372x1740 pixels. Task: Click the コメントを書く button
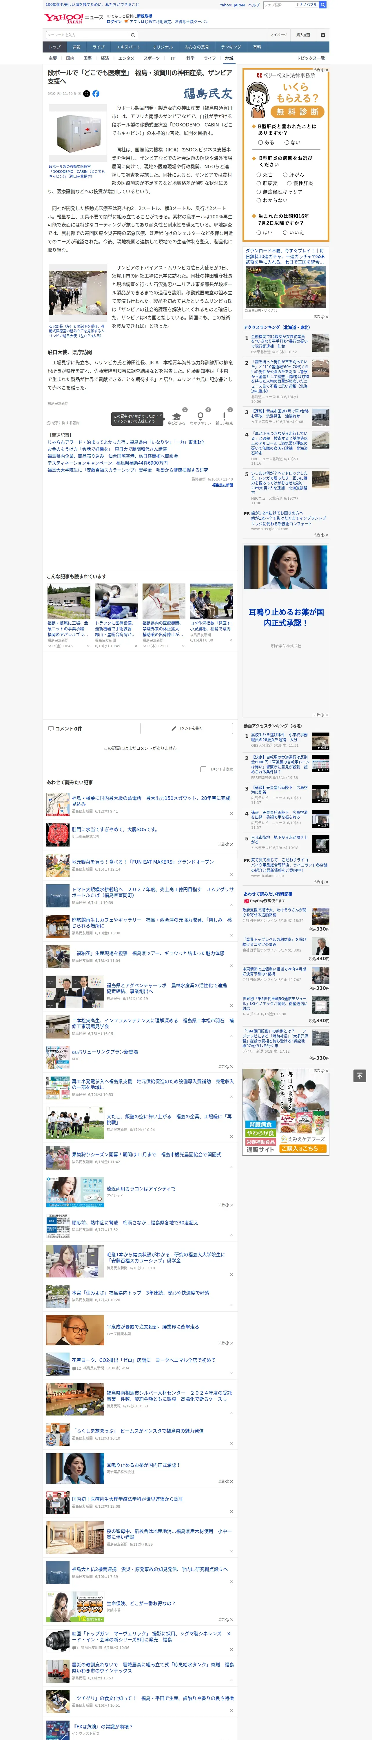186,728
